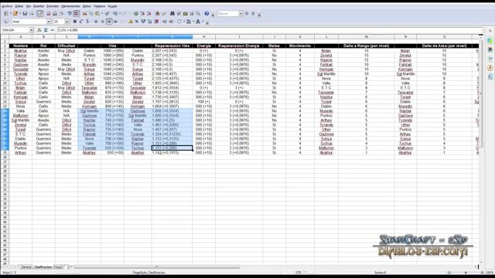Open the Herramientas menu

[70, 6]
